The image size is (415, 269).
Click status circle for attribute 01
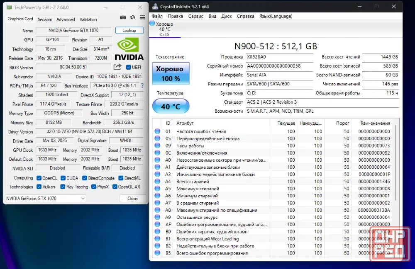pyautogui.click(x=157, y=131)
